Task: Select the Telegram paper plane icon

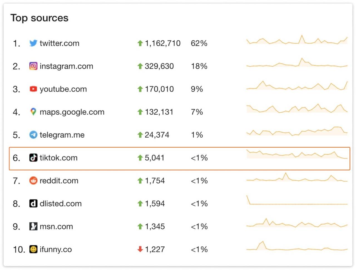Action: pyautogui.click(x=33, y=135)
